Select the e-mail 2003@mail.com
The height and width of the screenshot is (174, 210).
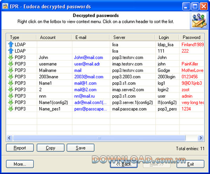click(89, 77)
